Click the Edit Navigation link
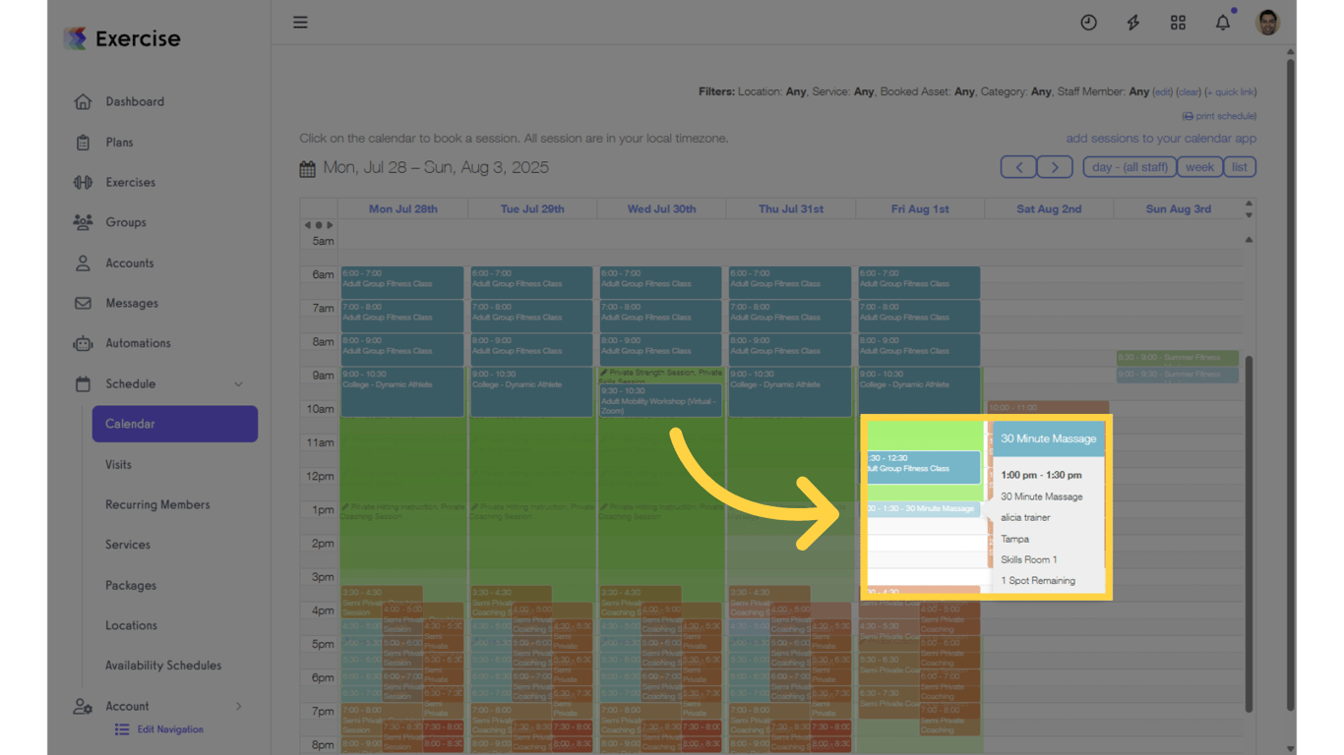 tap(170, 729)
